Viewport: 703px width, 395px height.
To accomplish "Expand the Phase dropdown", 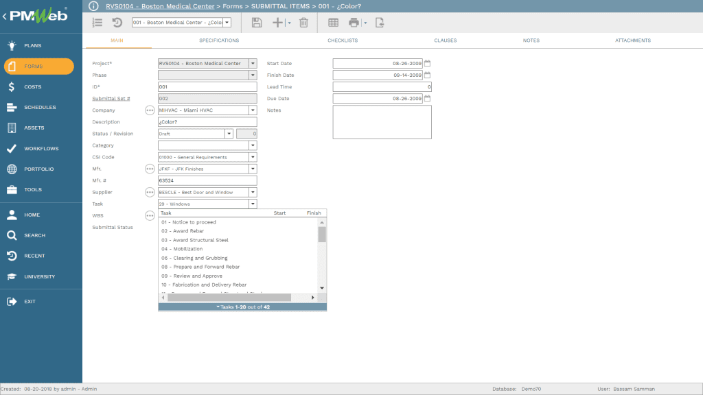I will click(x=253, y=75).
